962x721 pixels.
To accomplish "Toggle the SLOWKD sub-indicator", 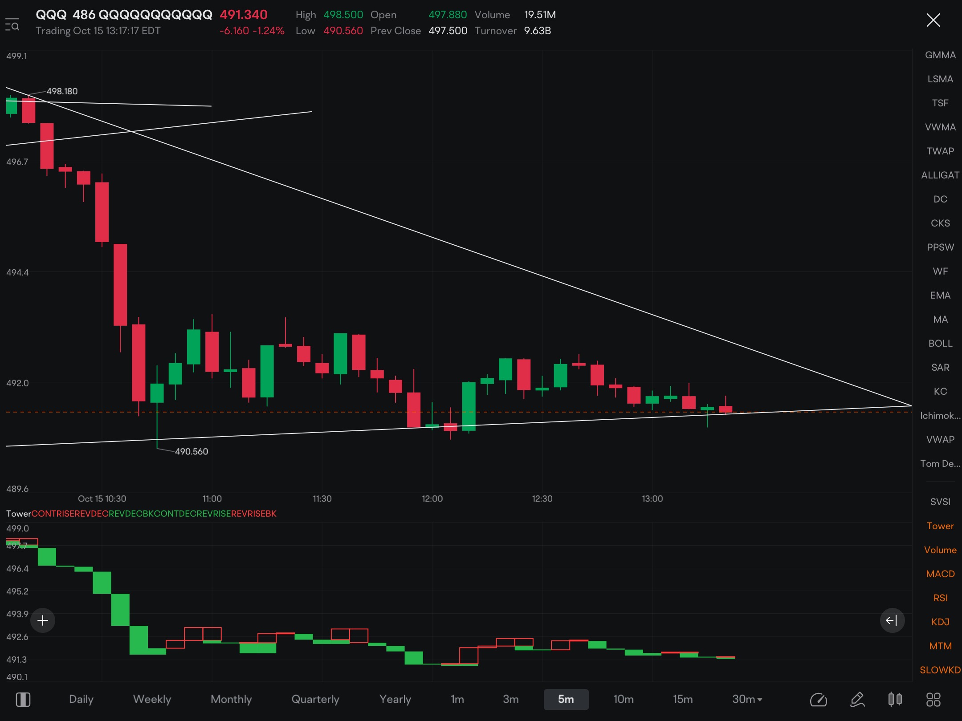I will point(940,670).
